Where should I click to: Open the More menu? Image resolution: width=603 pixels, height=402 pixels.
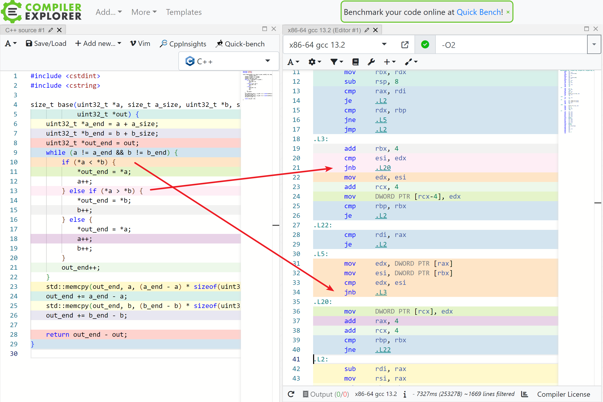(144, 12)
